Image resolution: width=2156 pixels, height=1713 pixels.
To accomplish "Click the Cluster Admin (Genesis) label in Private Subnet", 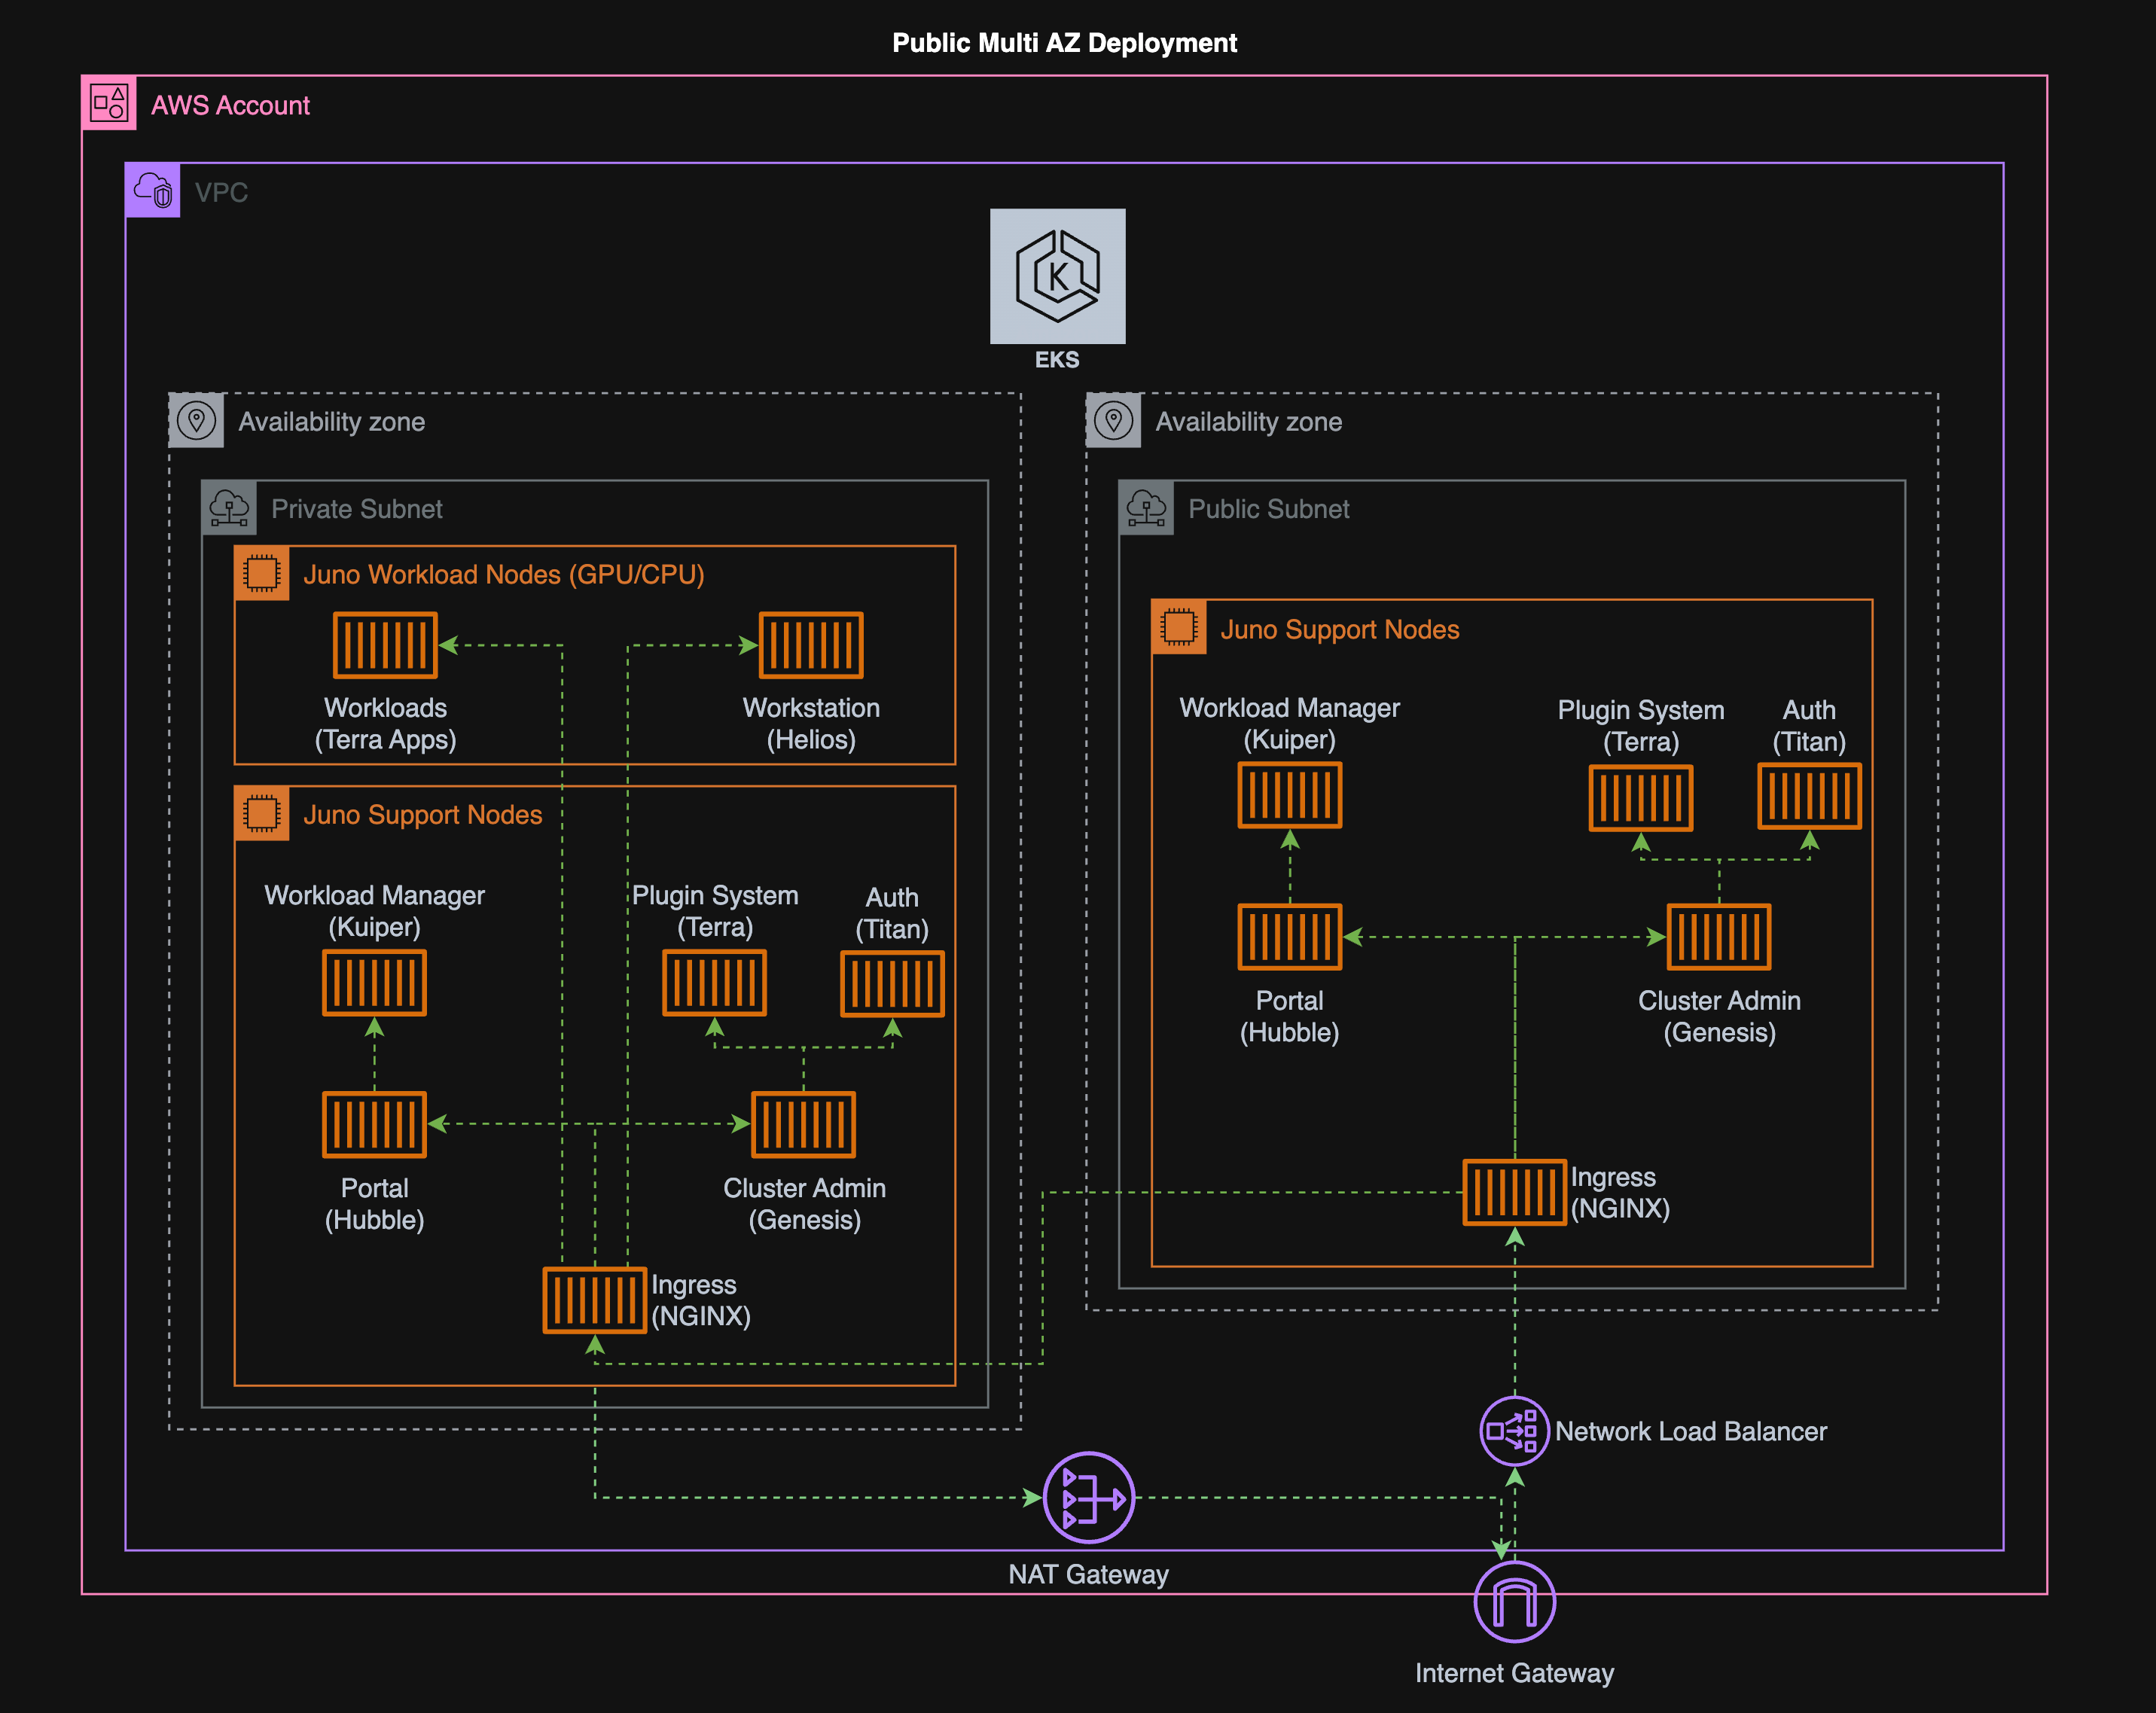I will coord(804,1204).
